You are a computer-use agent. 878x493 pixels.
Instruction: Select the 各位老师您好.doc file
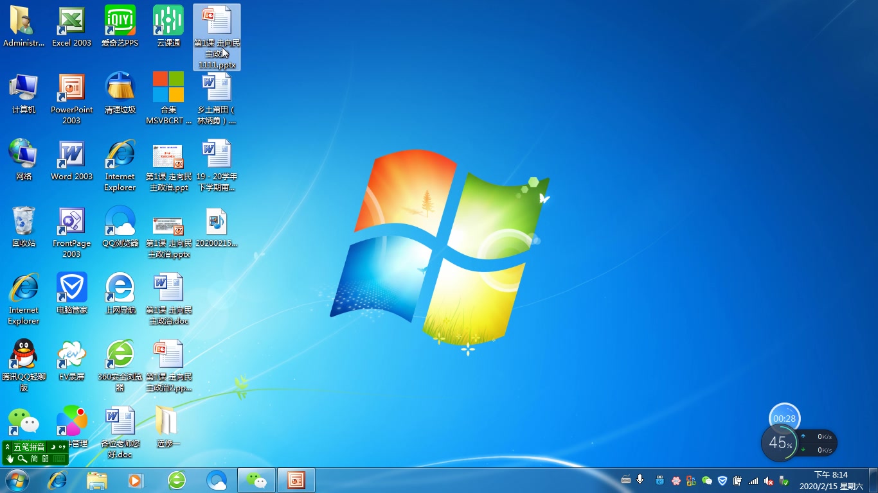click(120, 432)
